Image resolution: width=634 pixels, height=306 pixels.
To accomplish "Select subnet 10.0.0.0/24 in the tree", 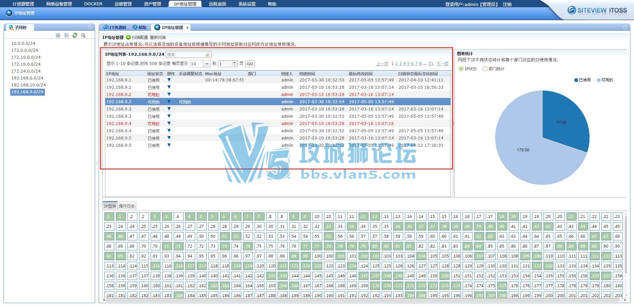I will 23,43.
